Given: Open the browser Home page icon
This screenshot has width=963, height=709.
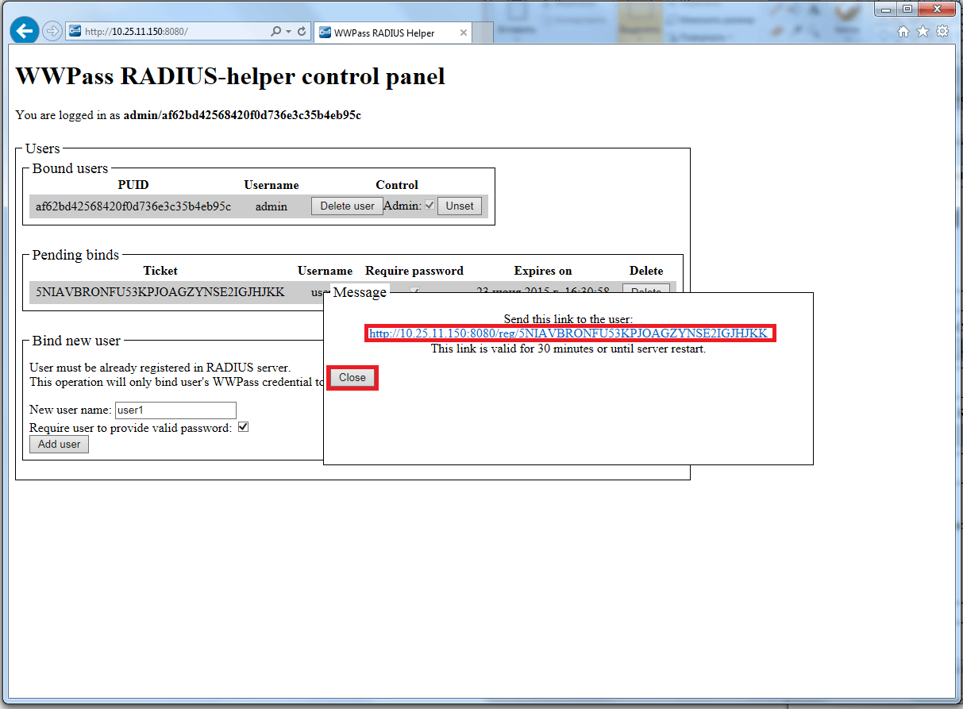Looking at the screenshot, I should pyautogui.click(x=903, y=32).
